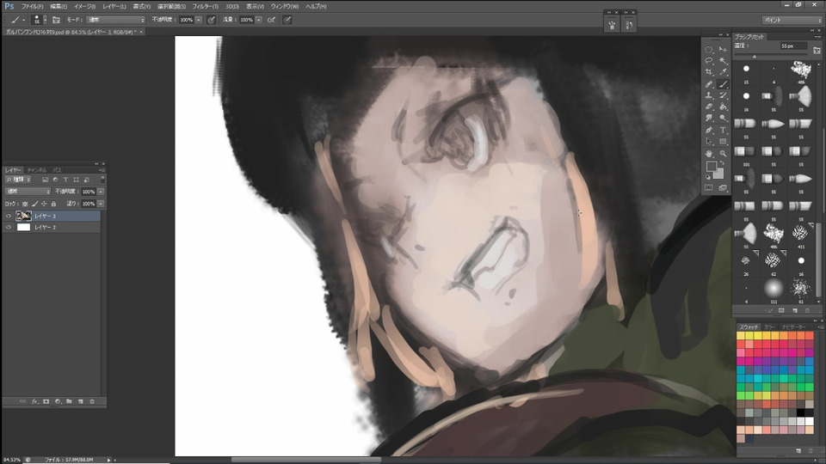Toggle pixel layer filter in Layers panel

click(46, 180)
